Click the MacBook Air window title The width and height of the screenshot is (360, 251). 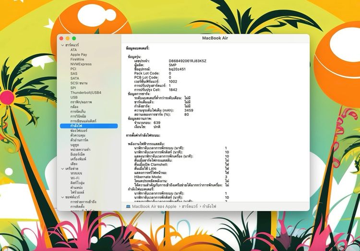coord(215,38)
